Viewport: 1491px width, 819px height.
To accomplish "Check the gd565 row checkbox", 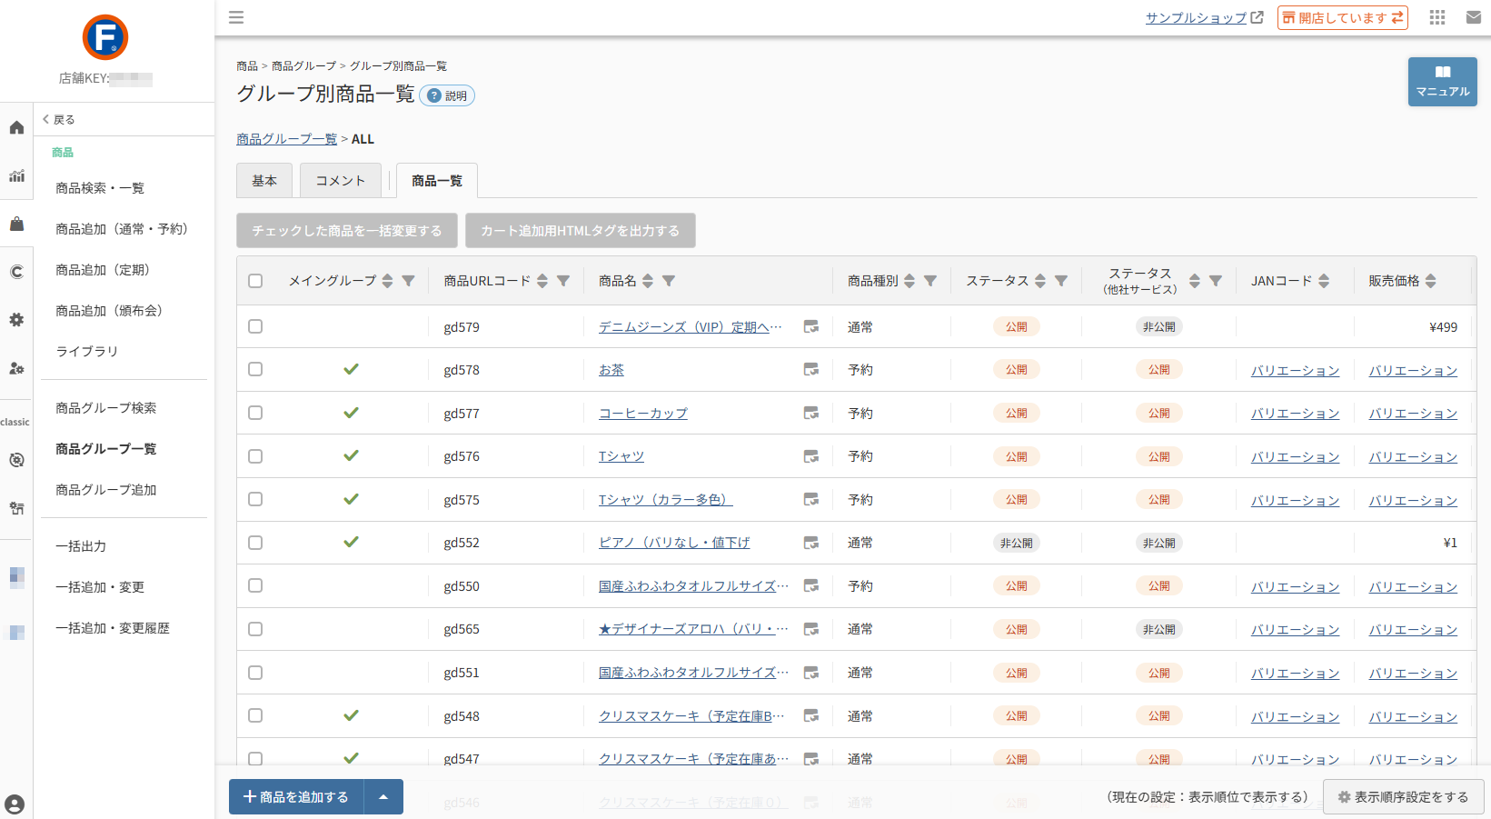I will click(255, 629).
